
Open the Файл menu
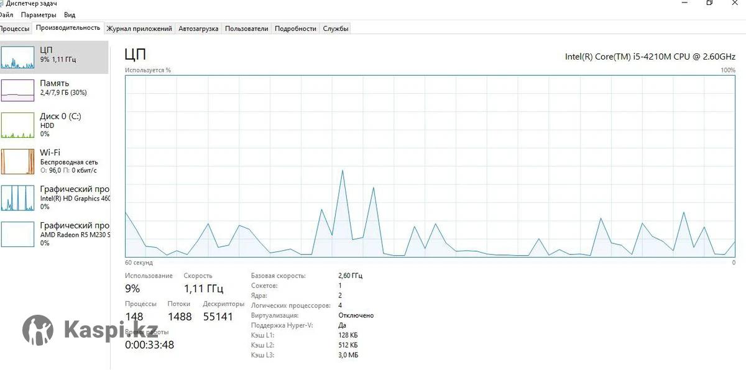pyautogui.click(x=6, y=15)
